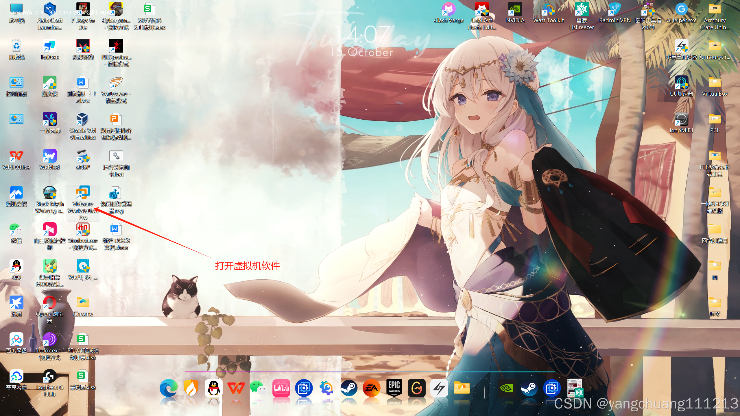Open the 运行关闭伽卡.bat file

point(116,163)
